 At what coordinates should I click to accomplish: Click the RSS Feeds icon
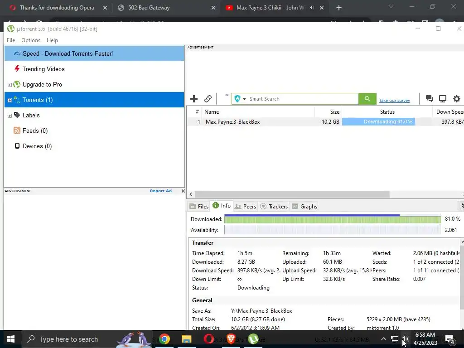click(17, 130)
